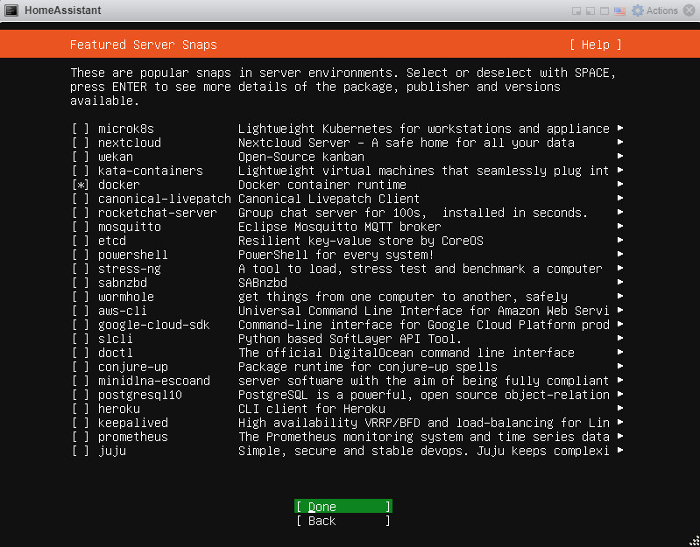Deselect the docker checkbox
This screenshot has height=547, width=700.
81,185
